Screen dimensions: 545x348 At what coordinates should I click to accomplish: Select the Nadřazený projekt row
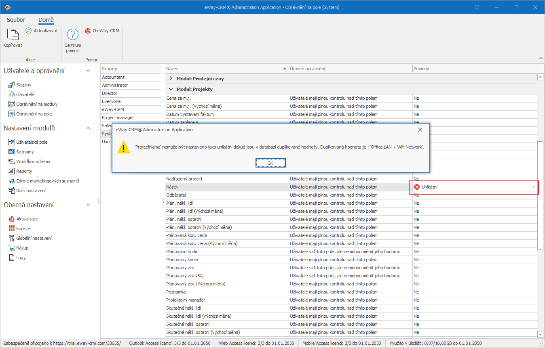(351, 179)
